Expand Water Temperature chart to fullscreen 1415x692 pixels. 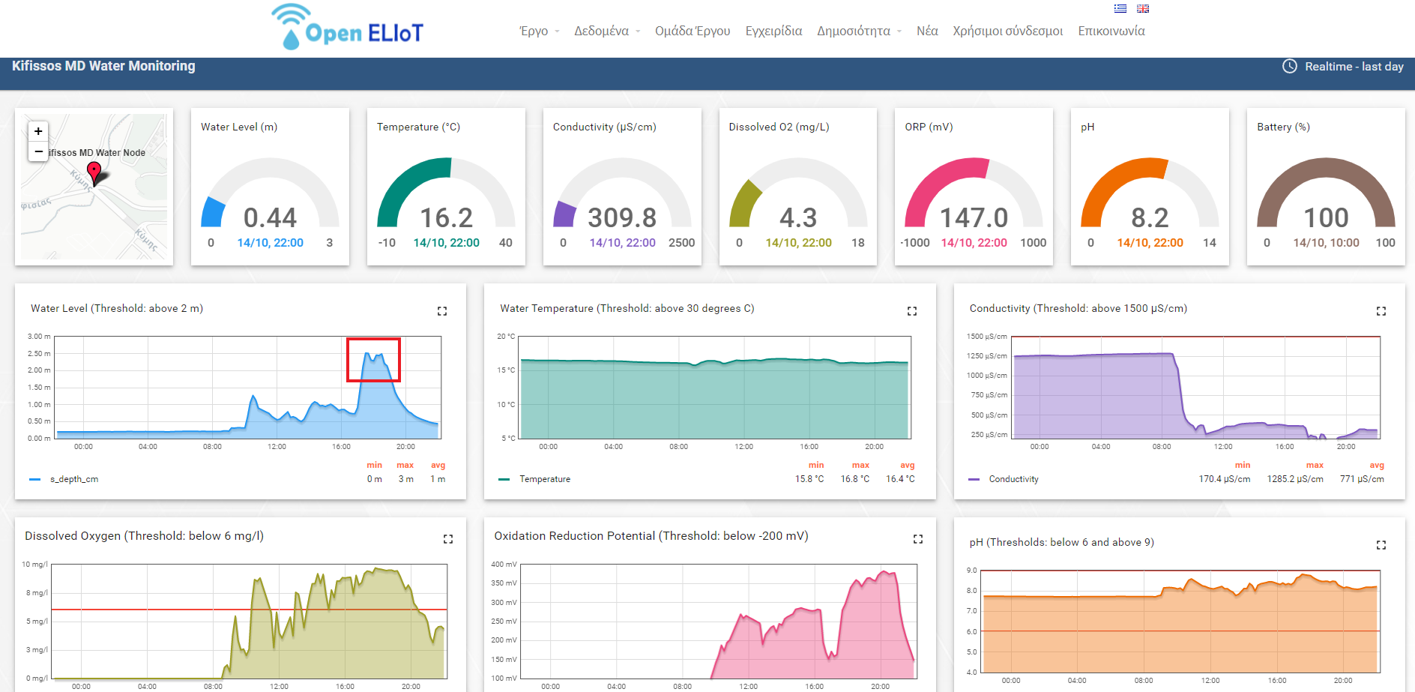pyautogui.click(x=912, y=311)
